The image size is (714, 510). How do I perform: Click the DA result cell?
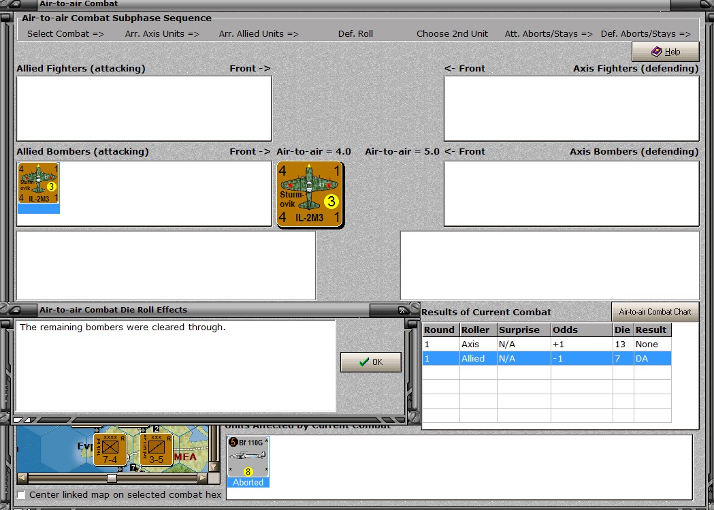point(653,358)
